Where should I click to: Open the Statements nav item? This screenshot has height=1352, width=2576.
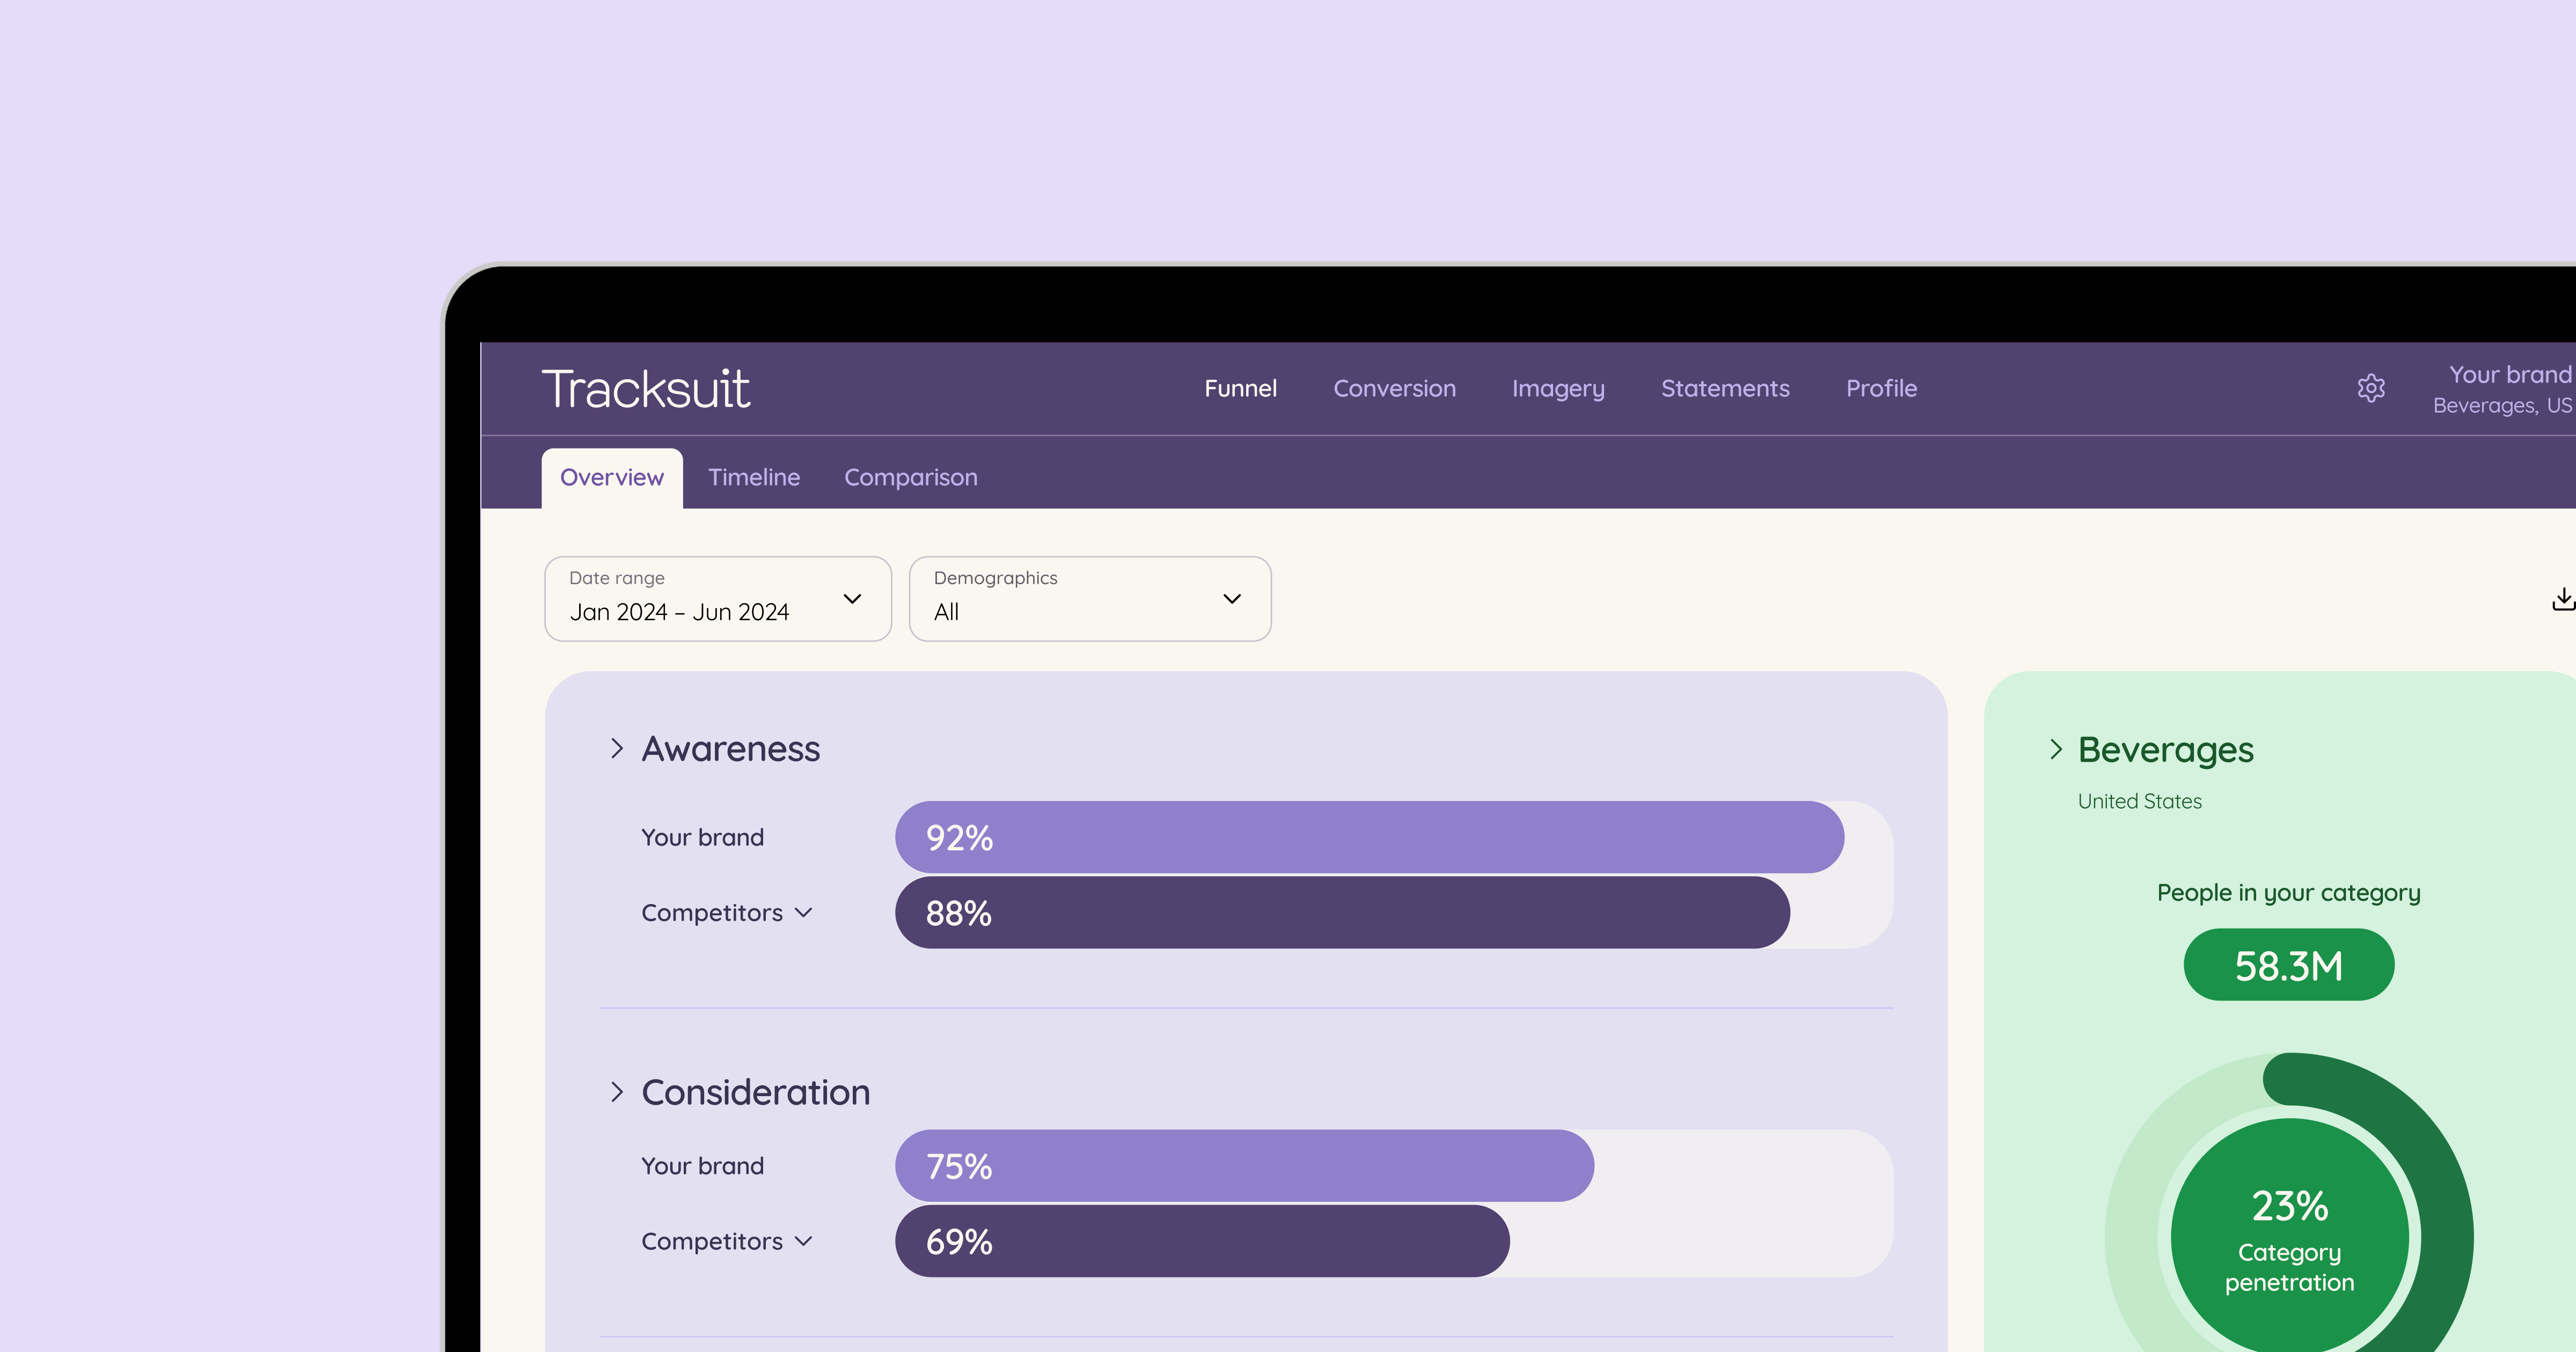pos(1725,389)
